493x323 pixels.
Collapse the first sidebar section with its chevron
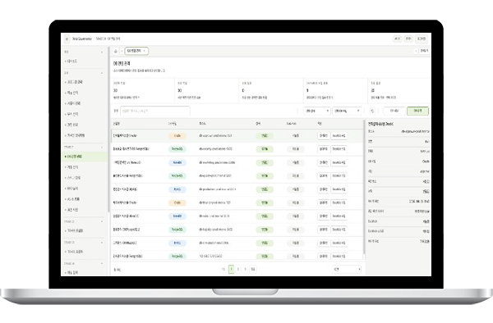coord(102,52)
